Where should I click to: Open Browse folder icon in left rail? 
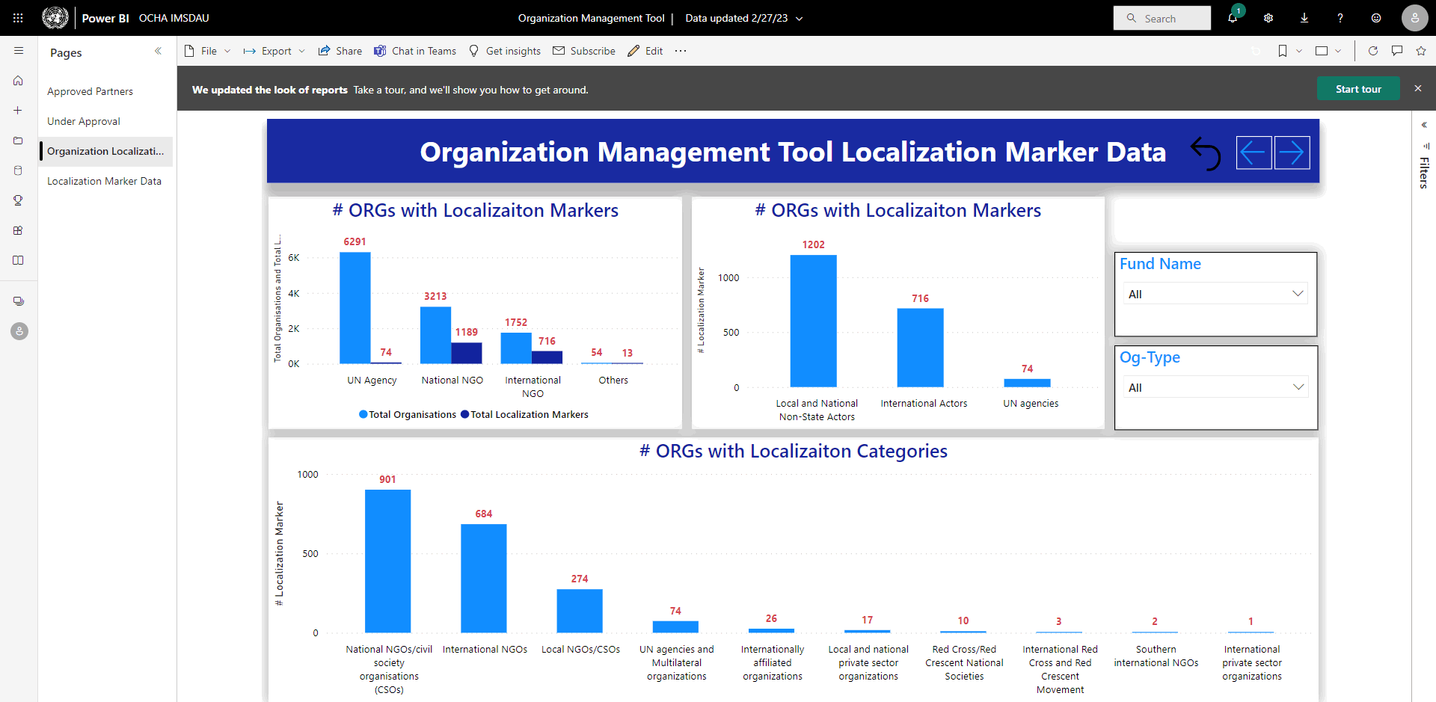[19, 141]
